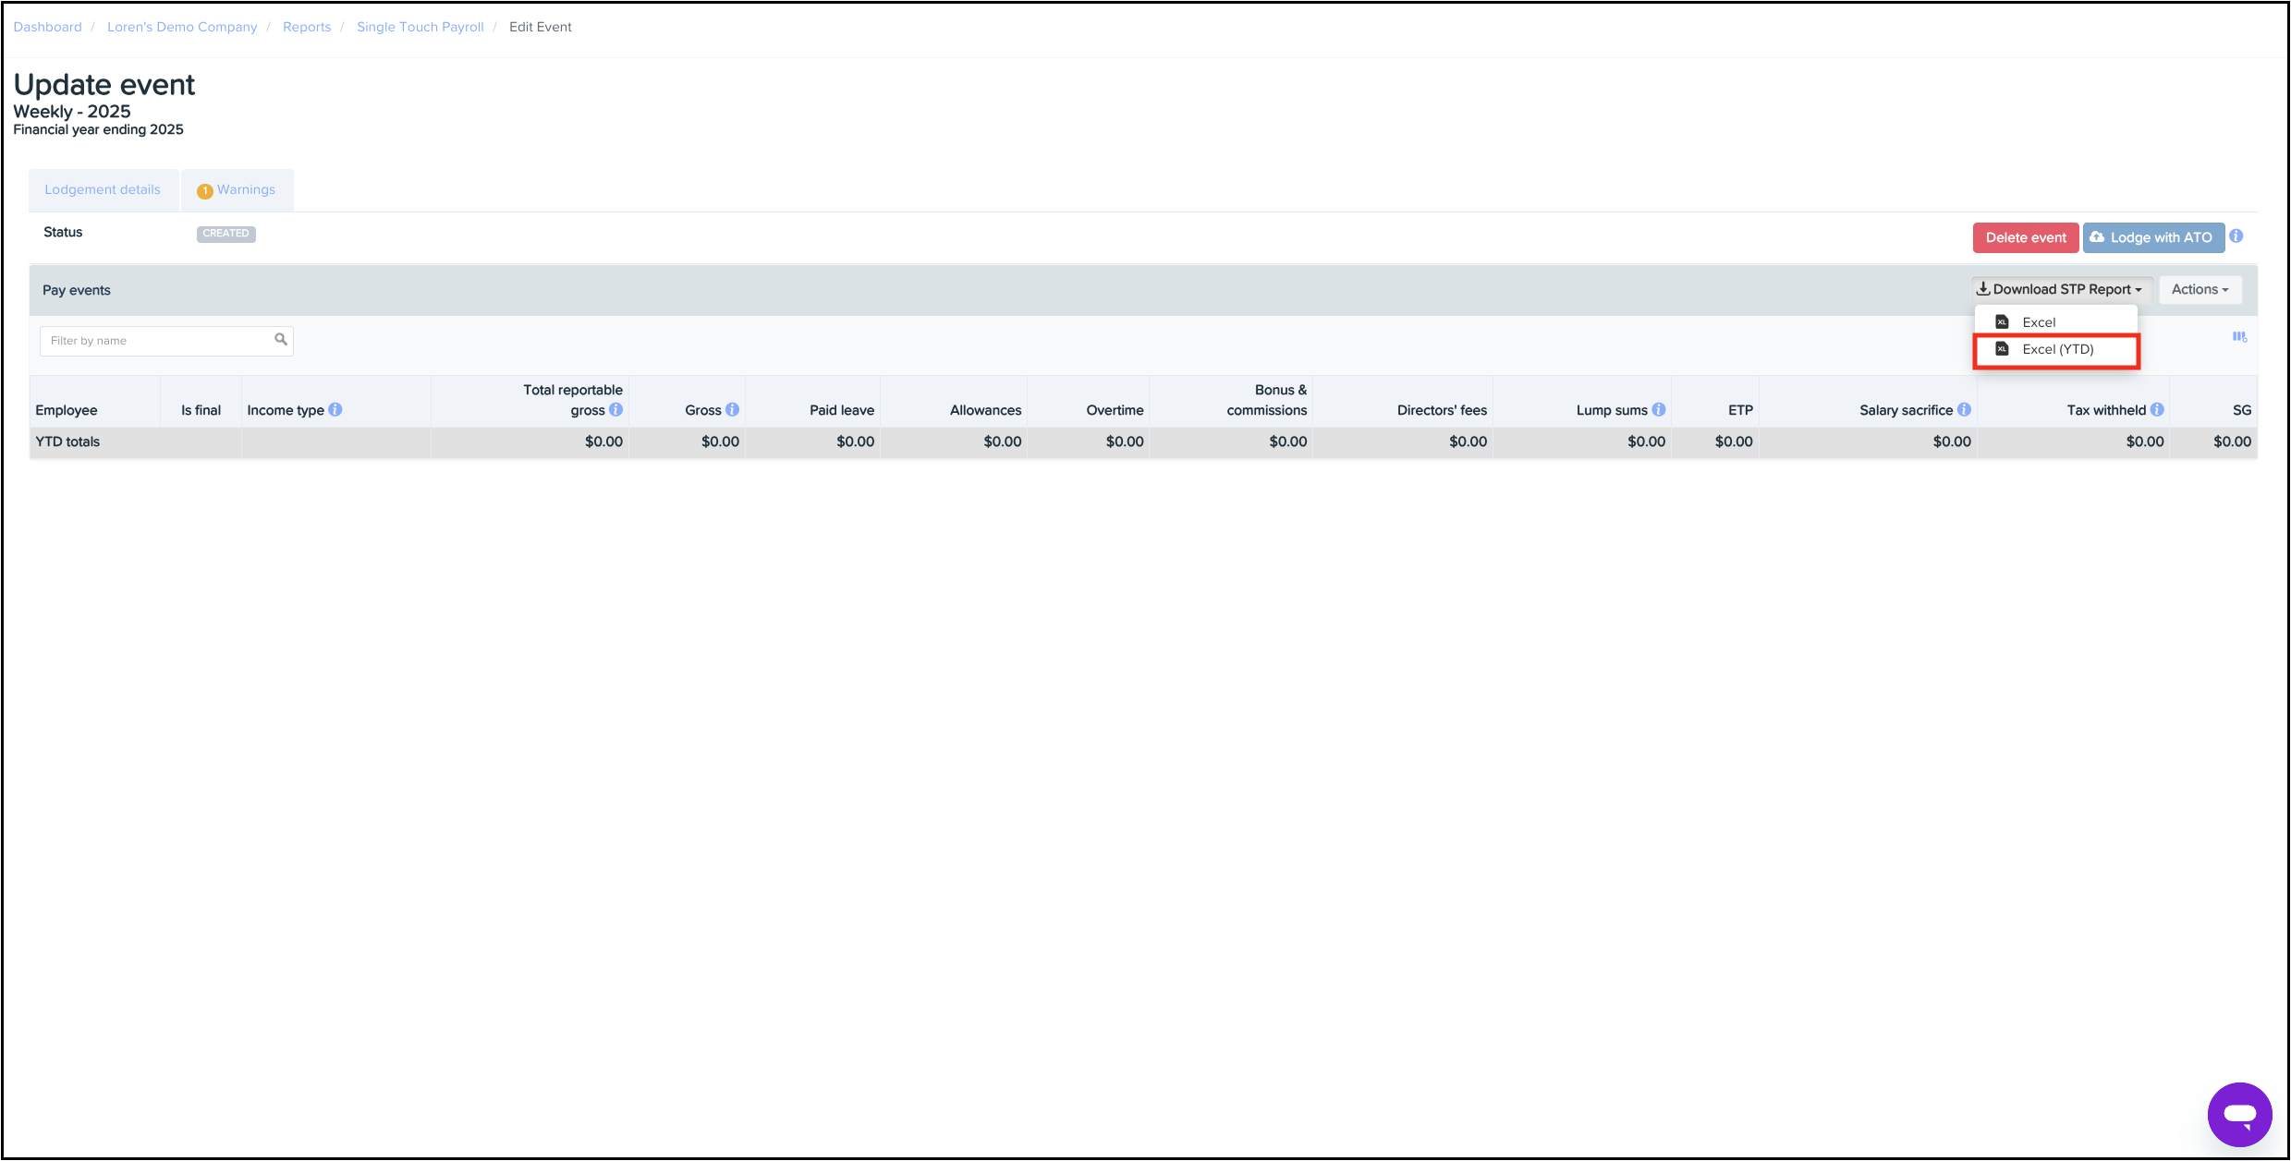This screenshot has width=2291, height=1161.
Task: Select Excel (YTD) download option
Action: pyautogui.click(x=2056, y=349)
